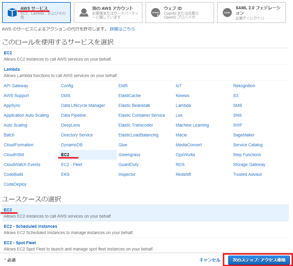Select Inspector service
Image resolution: width=293 pixels, height=266 pixels.
pos(127,174)
